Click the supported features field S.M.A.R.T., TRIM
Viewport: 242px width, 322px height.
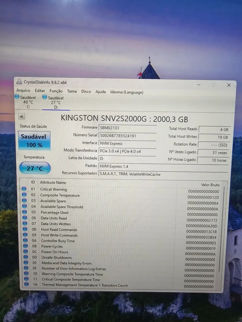[163, 174]
